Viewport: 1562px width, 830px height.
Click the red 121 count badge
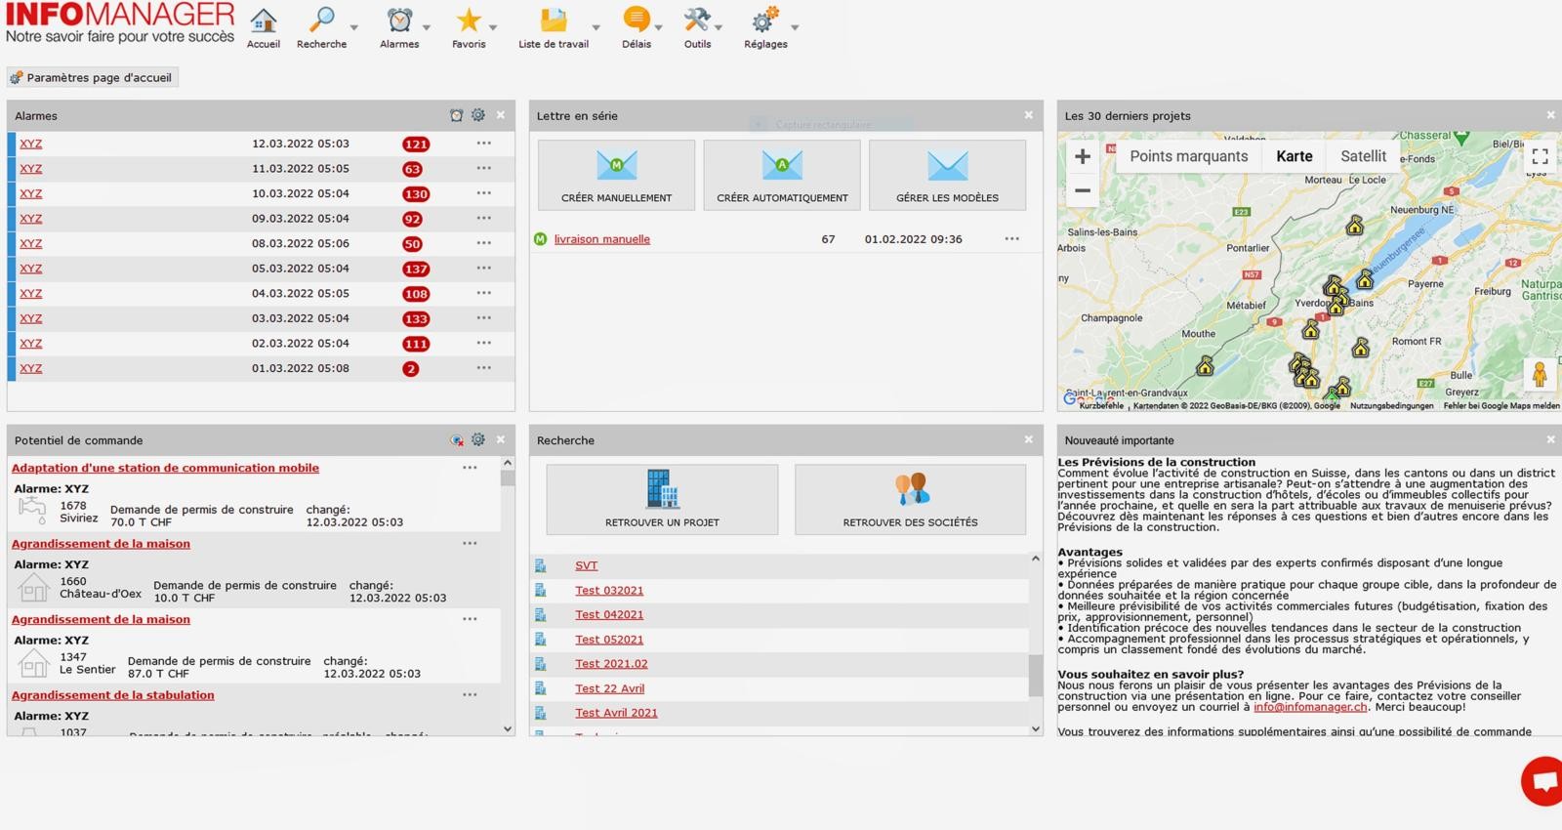pyautogui.click(x=416, y=145)
